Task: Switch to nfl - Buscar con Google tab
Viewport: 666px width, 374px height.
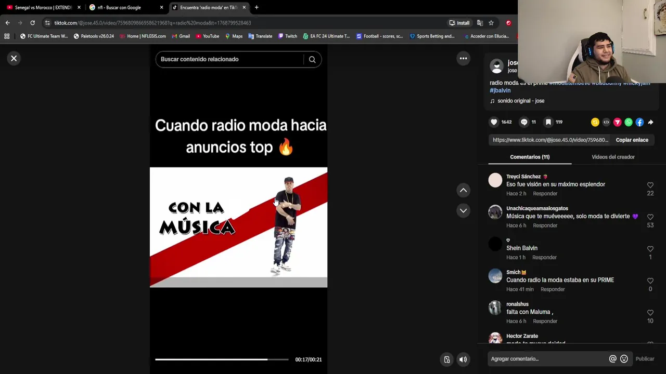Action: coord(125,7)
